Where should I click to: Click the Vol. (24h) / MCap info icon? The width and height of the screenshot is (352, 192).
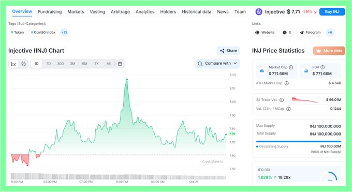288,109
